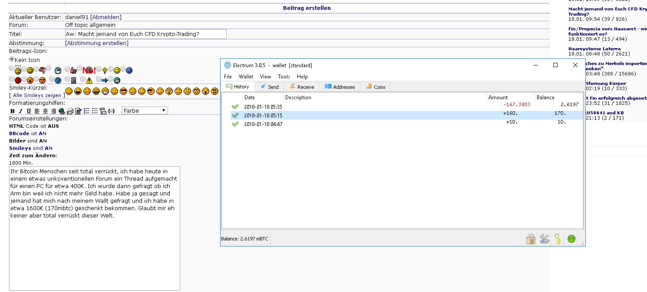Click the 'Abstimmung erstellen' link
The height and width of the screenshot is (292, 647).
(x=97, y=43)
